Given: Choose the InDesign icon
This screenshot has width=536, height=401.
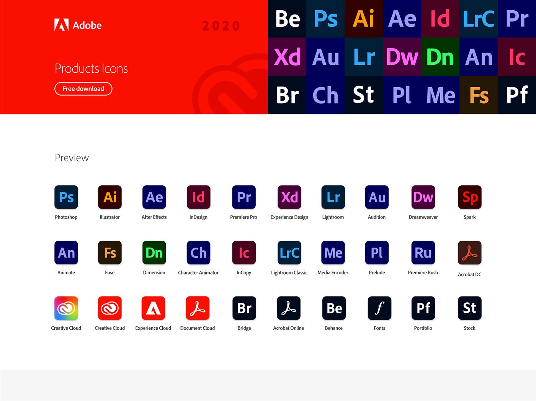Looking at the screenshot, I should [198, 197].
